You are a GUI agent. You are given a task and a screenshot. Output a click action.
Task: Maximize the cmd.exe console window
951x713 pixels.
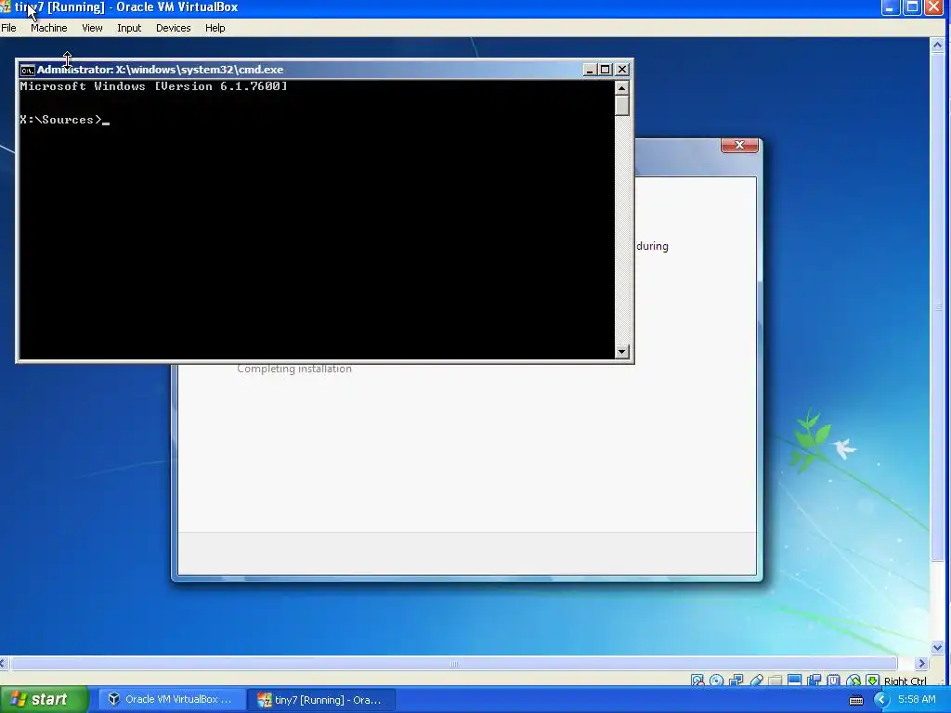(606, 70)
